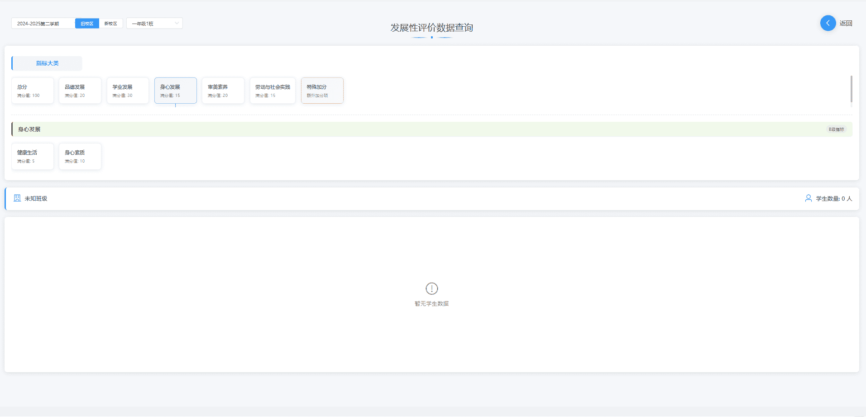This screenshot has width=866, height=417.
Task: Select the 品德发展 category card
Action: click(x=80, y=91)
